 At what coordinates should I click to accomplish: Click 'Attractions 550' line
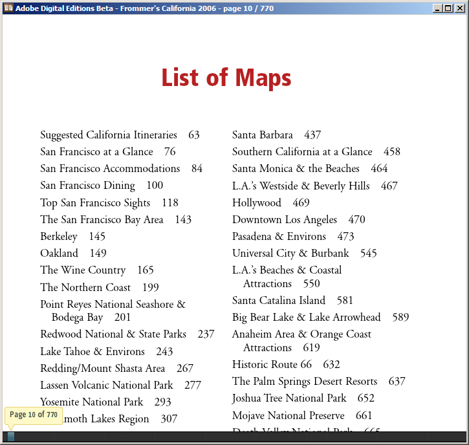click(x=281, y=284)
